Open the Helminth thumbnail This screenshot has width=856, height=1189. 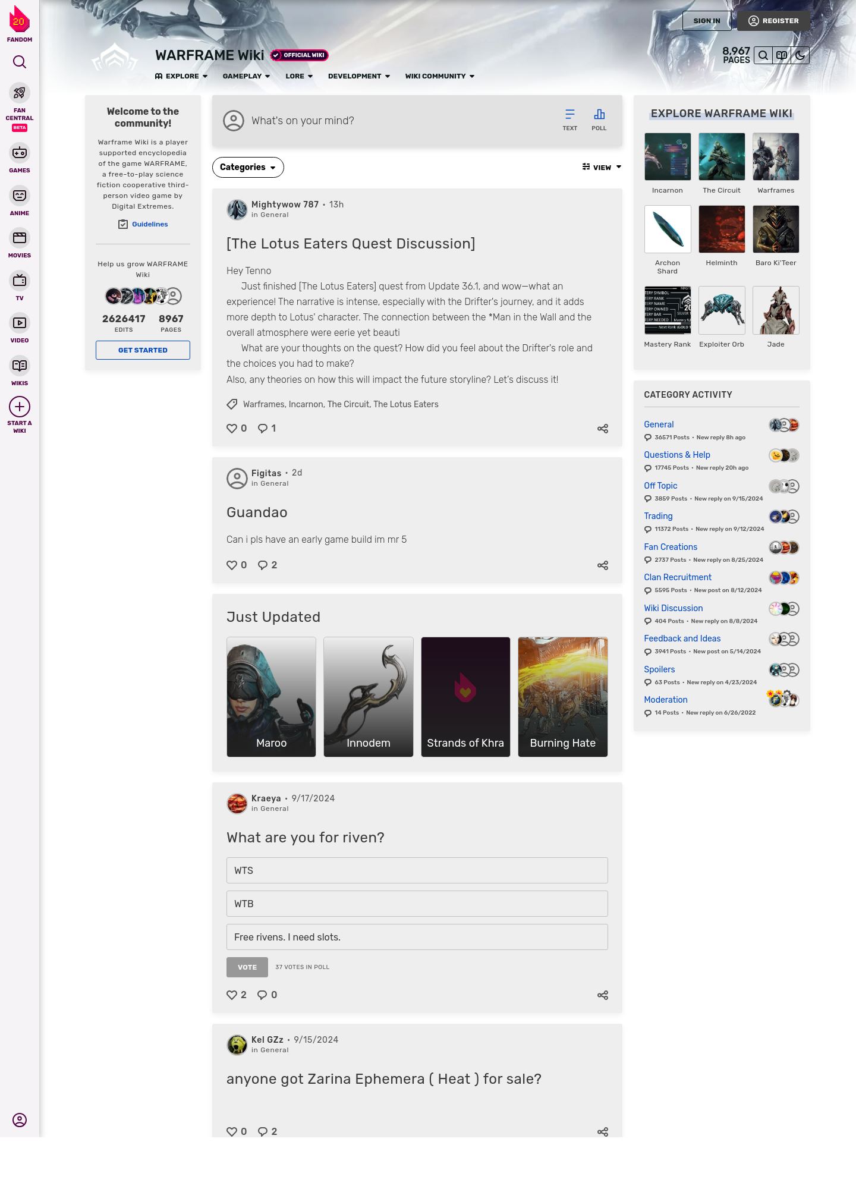722,229
